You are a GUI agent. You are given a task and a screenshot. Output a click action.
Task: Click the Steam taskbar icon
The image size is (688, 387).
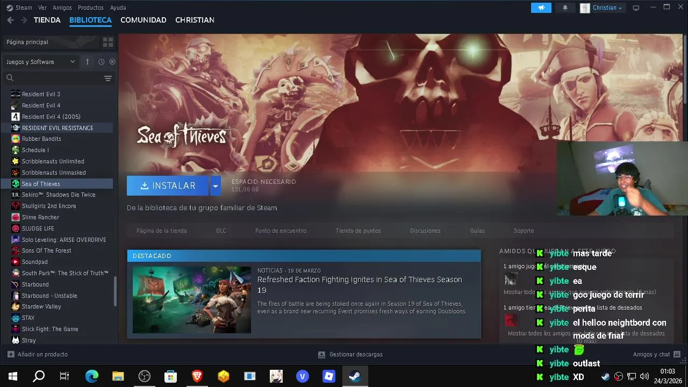coord(355,376)
